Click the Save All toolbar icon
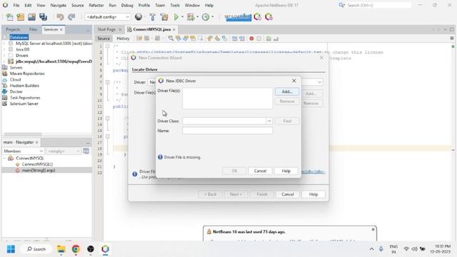This screenshot has height=257, width=457. point(43,17)
